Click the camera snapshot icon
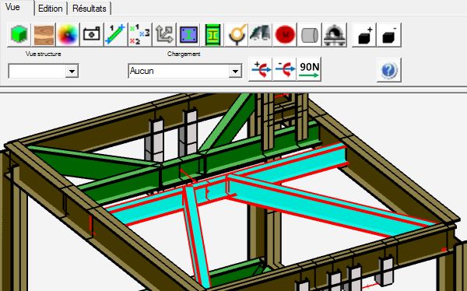 (x=92, y=34)
